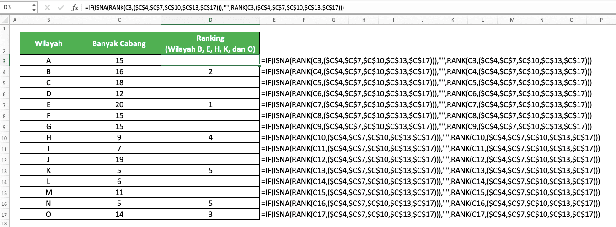616x227 pixels.
Task: Select the column G header
Action: coord(334,20)
